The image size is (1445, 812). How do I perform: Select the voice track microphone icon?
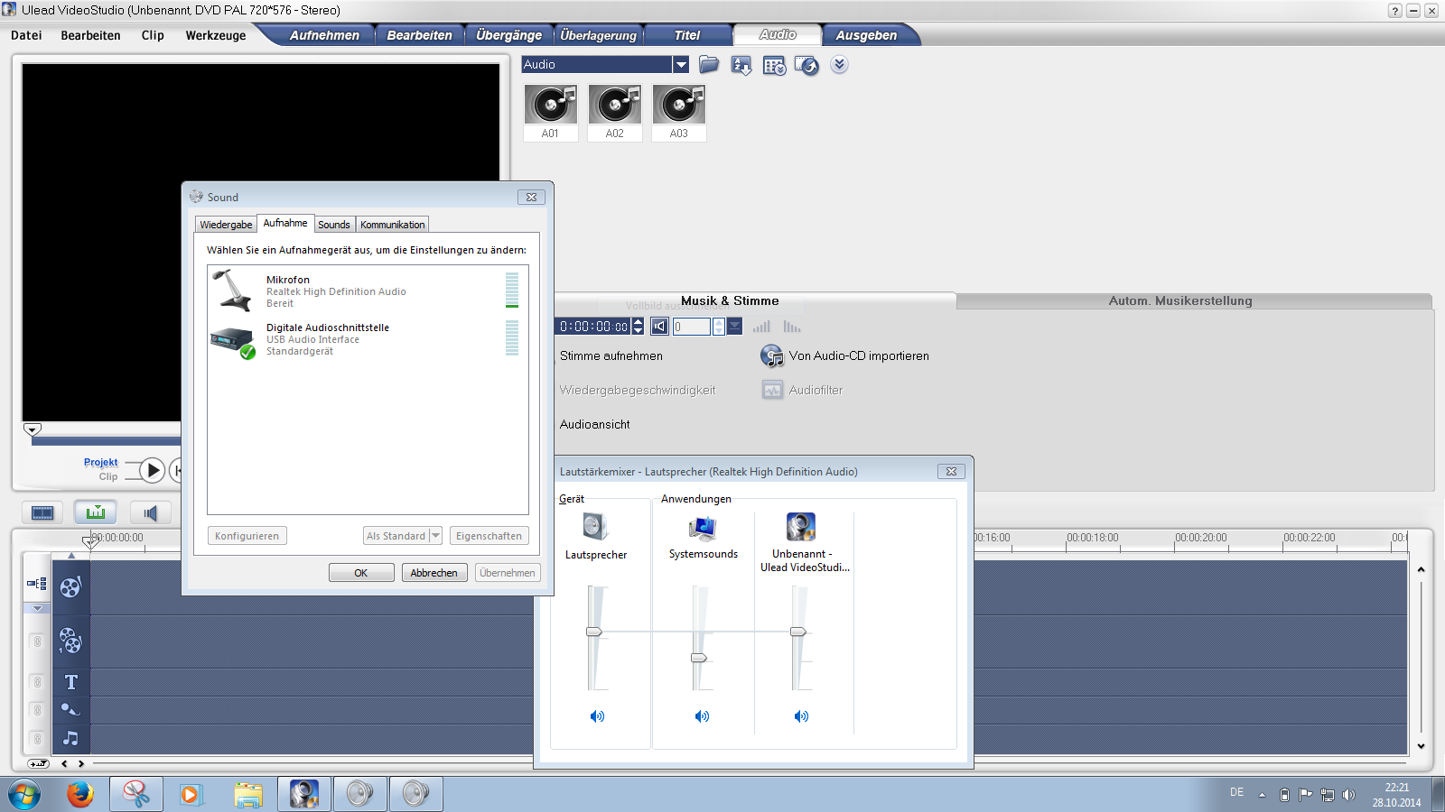(x=70, y=709)
